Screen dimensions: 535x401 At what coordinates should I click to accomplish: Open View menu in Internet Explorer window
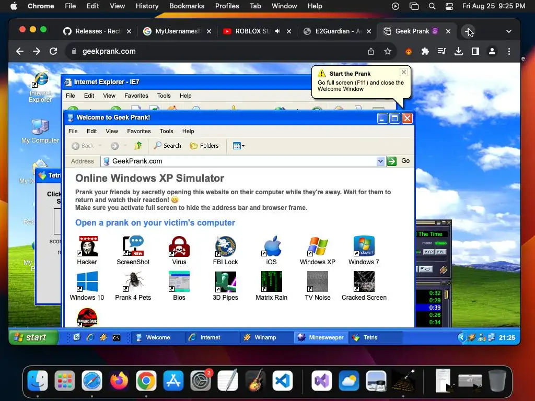point(109,96)
